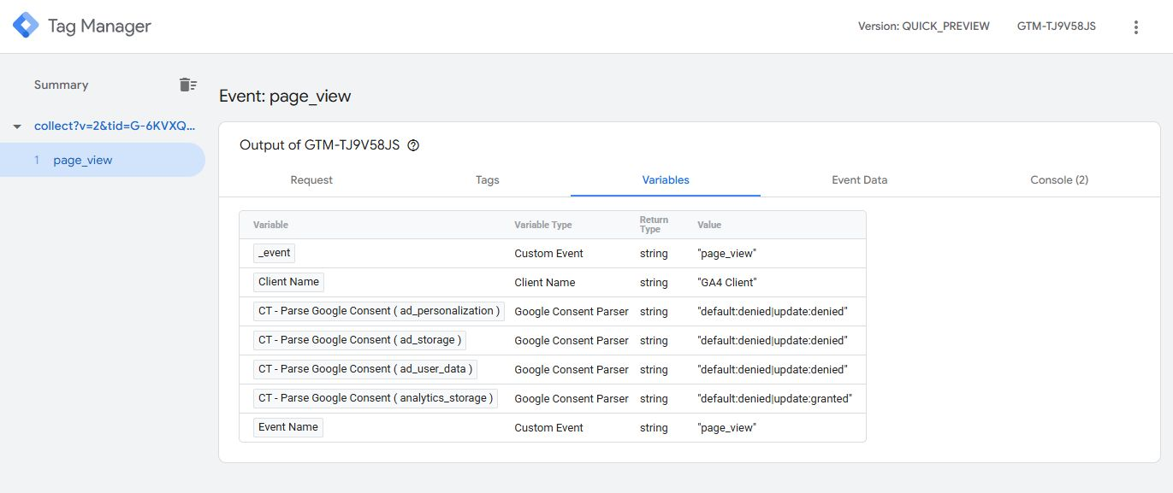
Task: Open the analytics_storage consent variable
Action: [376, 398]
